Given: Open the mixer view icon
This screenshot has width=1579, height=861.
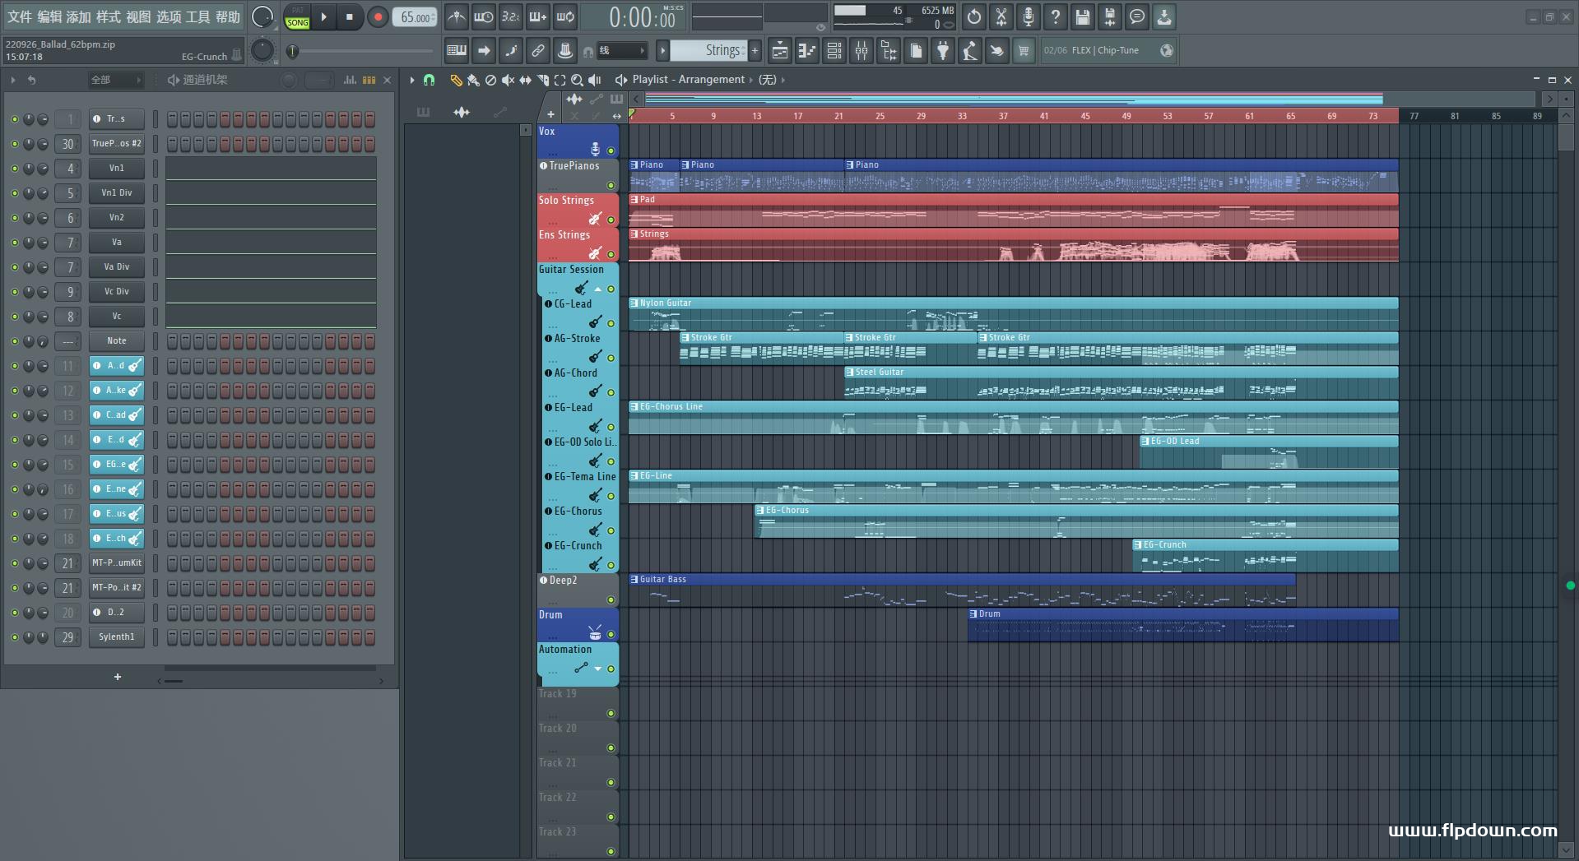Looking at the screenshot, I should point(861,51).
